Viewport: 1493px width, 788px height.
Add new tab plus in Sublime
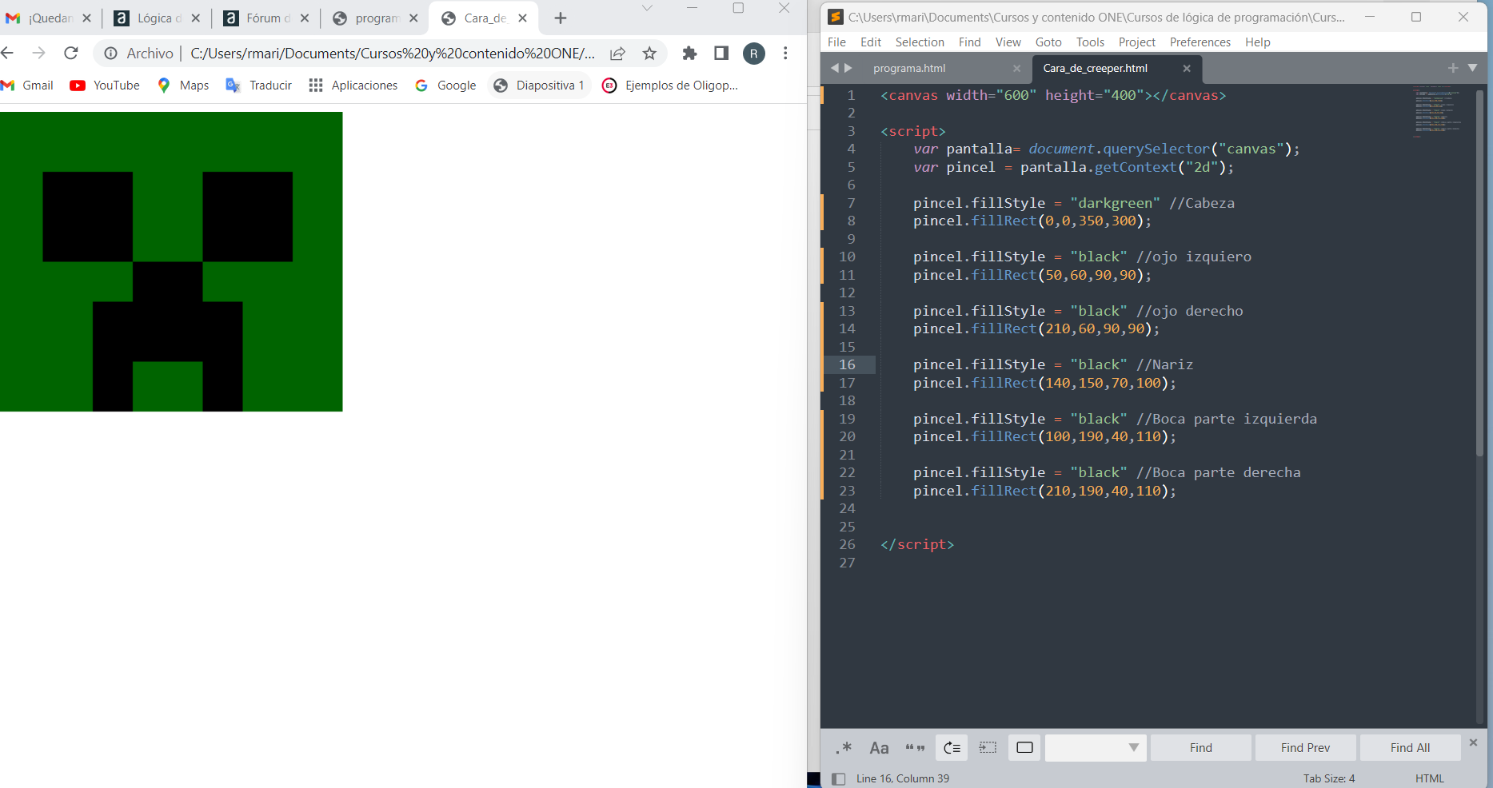tap(1453, 68)
